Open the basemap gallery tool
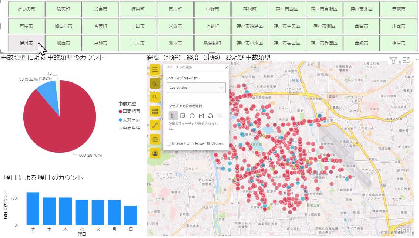Image resolution: width=419 pixels, height=238 pixels. click(155, 111)
